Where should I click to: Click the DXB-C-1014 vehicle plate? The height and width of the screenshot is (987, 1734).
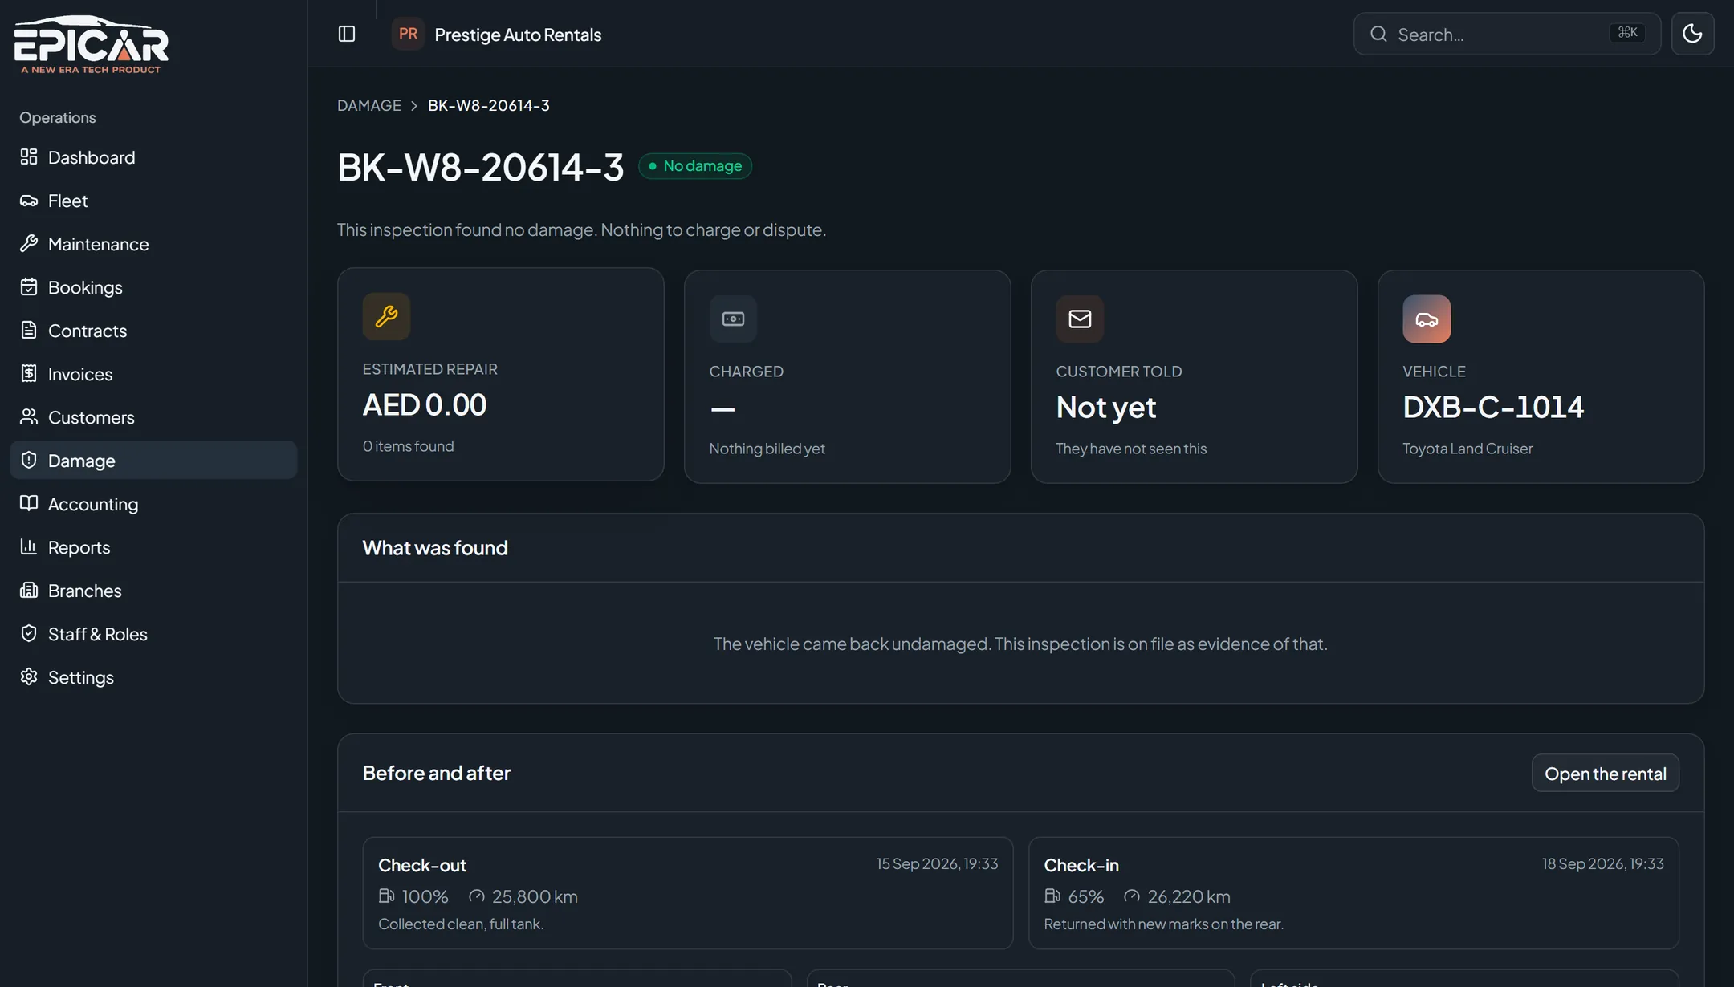pos(1493,407)
